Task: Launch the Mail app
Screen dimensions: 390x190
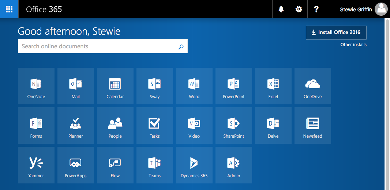Action: (x=76, y=86)
